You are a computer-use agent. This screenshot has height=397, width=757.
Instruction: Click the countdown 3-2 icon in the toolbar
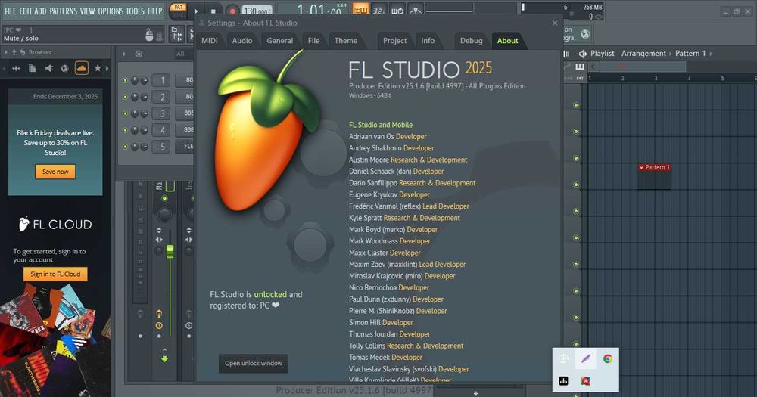[378, 10]
